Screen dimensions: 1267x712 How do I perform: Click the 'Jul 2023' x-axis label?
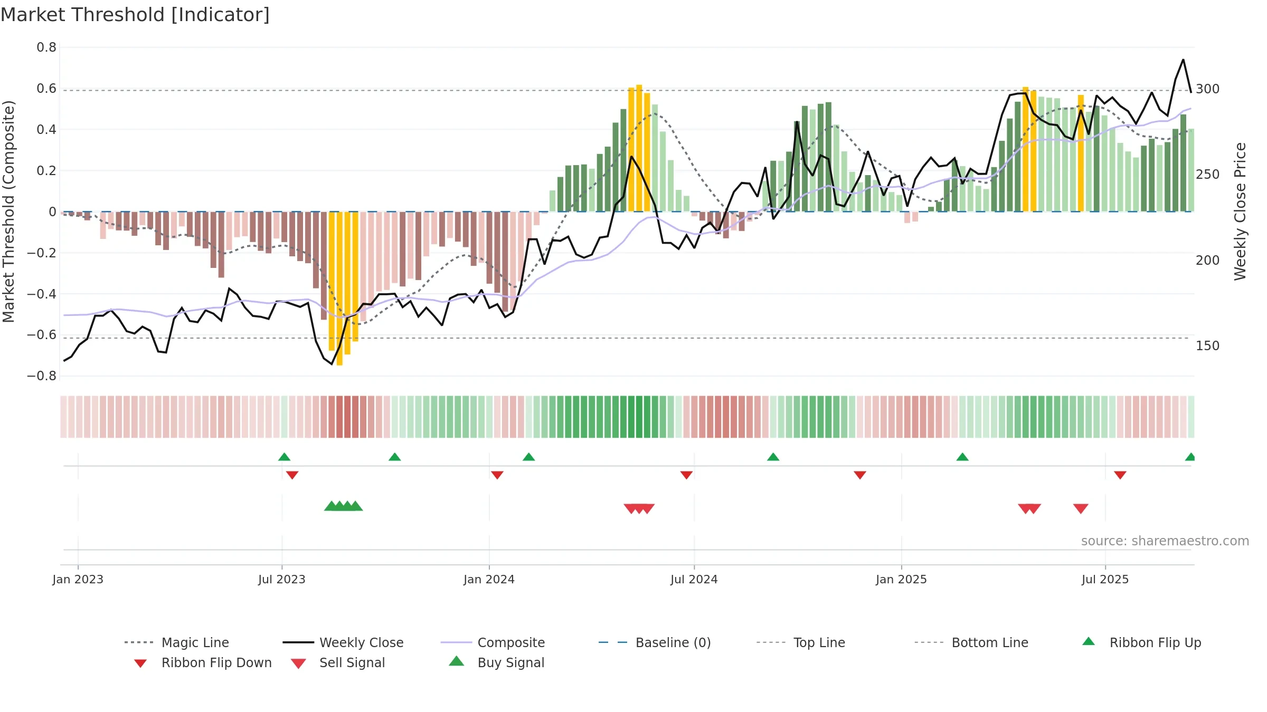(282, 579)
